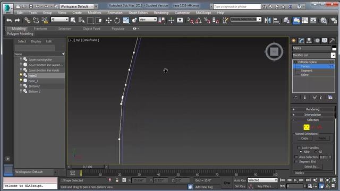Expand the Interpolation rollout
The width and height of the screenshot is (340, 191).
click(x=313, y=115)
